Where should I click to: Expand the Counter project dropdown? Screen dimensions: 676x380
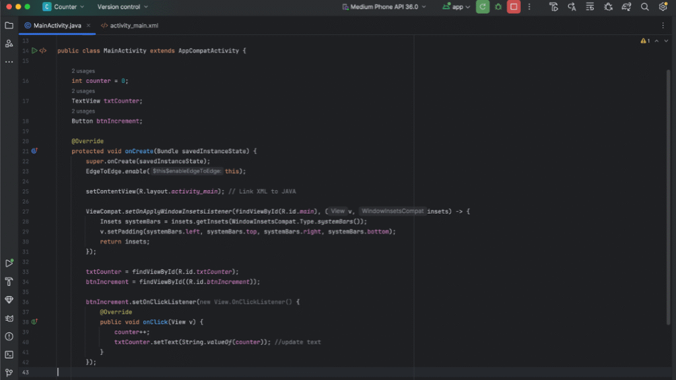[64, 7]
